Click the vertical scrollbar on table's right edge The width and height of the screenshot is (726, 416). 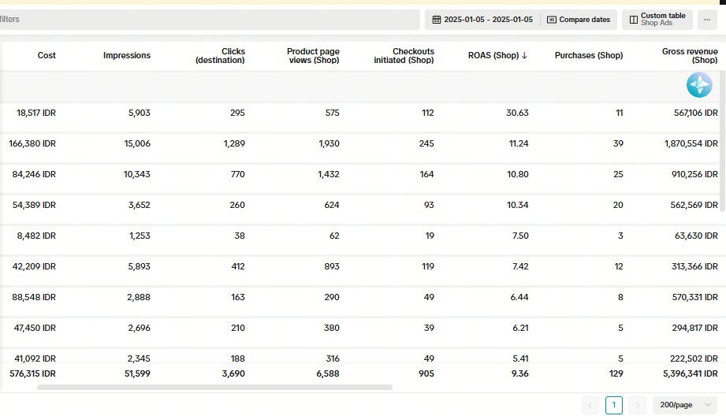pos(722,158)
